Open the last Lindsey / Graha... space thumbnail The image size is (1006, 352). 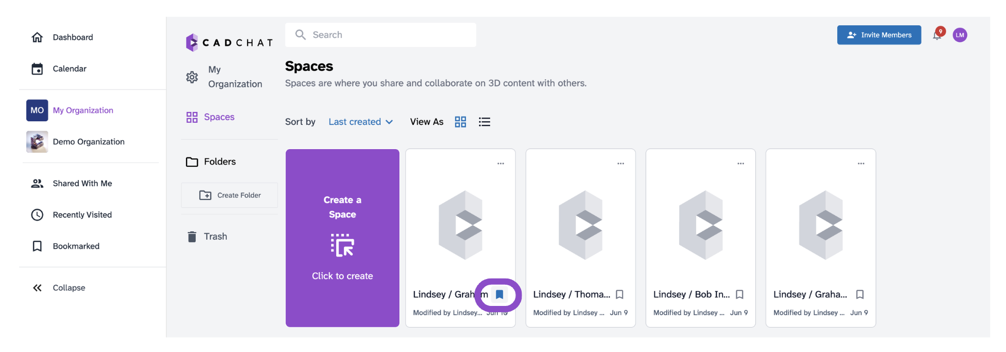tap(821, 225)
